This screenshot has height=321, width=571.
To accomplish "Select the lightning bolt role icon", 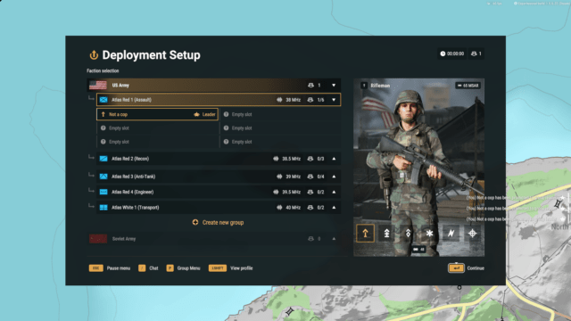I will point(451,234).
